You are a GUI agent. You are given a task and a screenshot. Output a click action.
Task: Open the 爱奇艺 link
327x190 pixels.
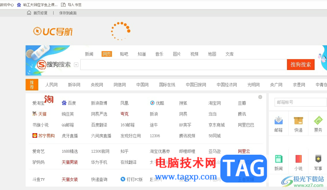[39, 151]
